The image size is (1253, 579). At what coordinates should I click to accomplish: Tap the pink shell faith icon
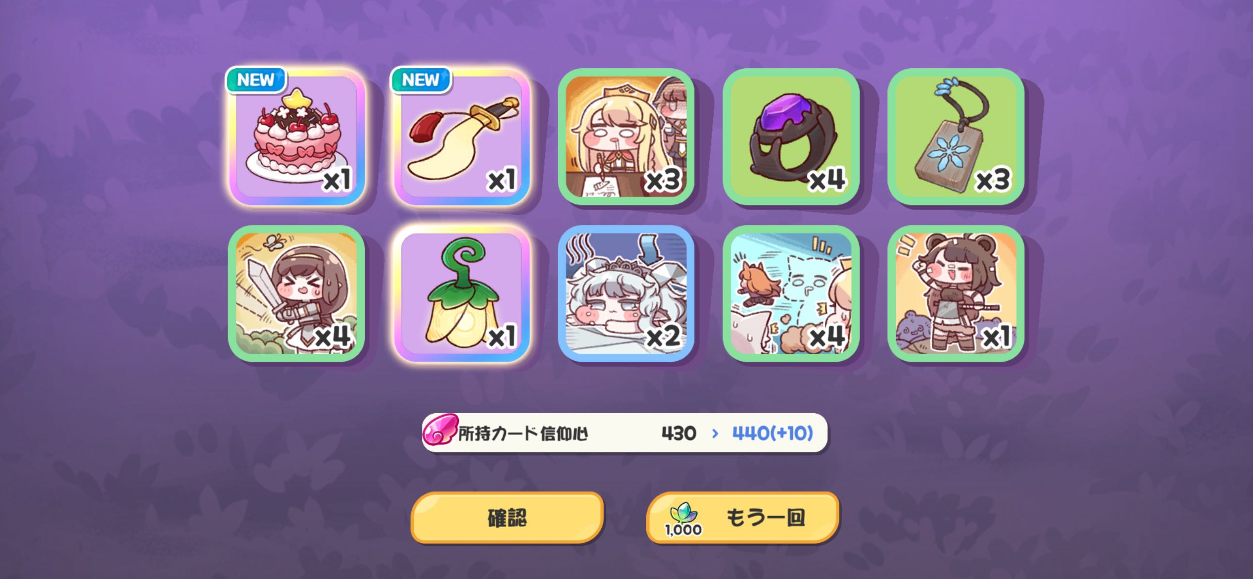tap(440, 430)
